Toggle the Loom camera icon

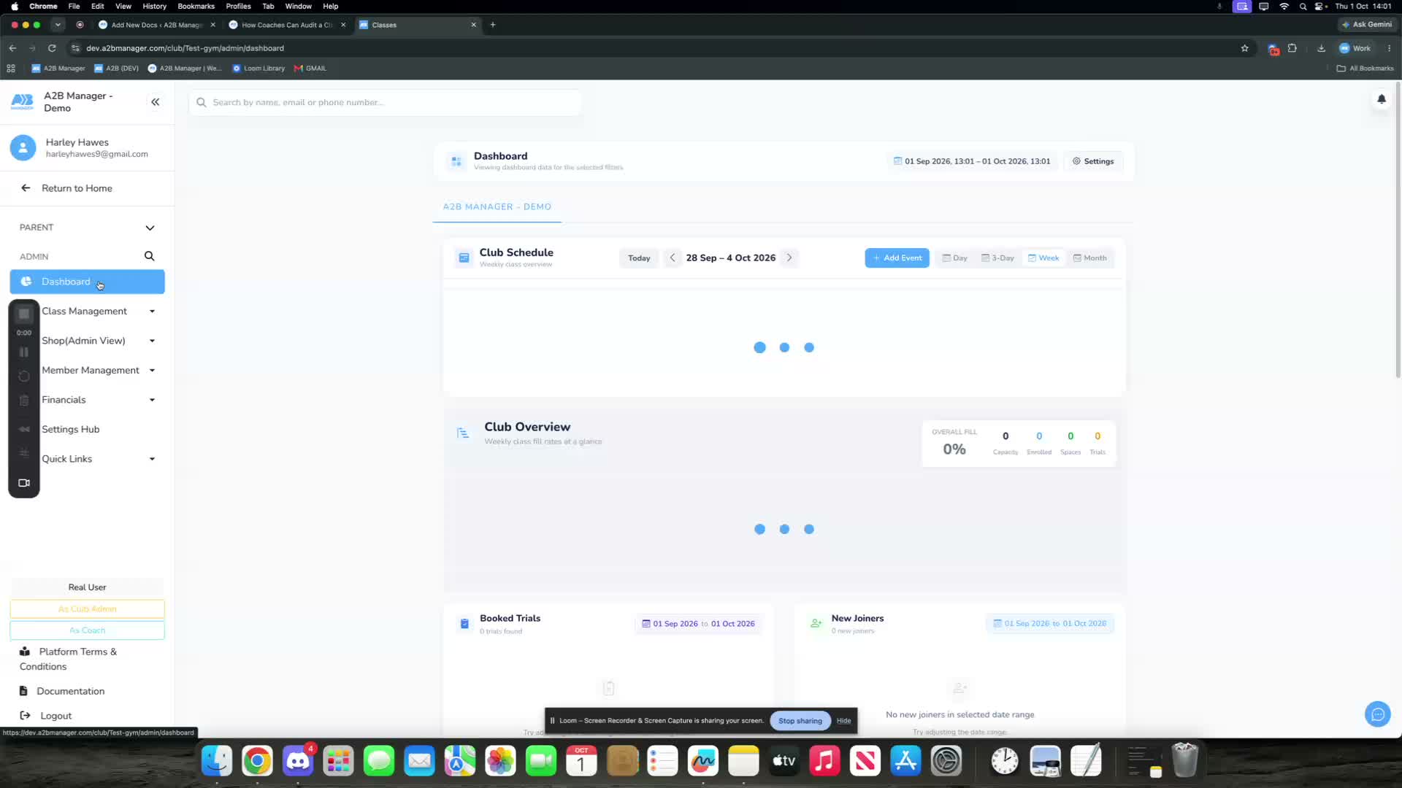(24, 483)
